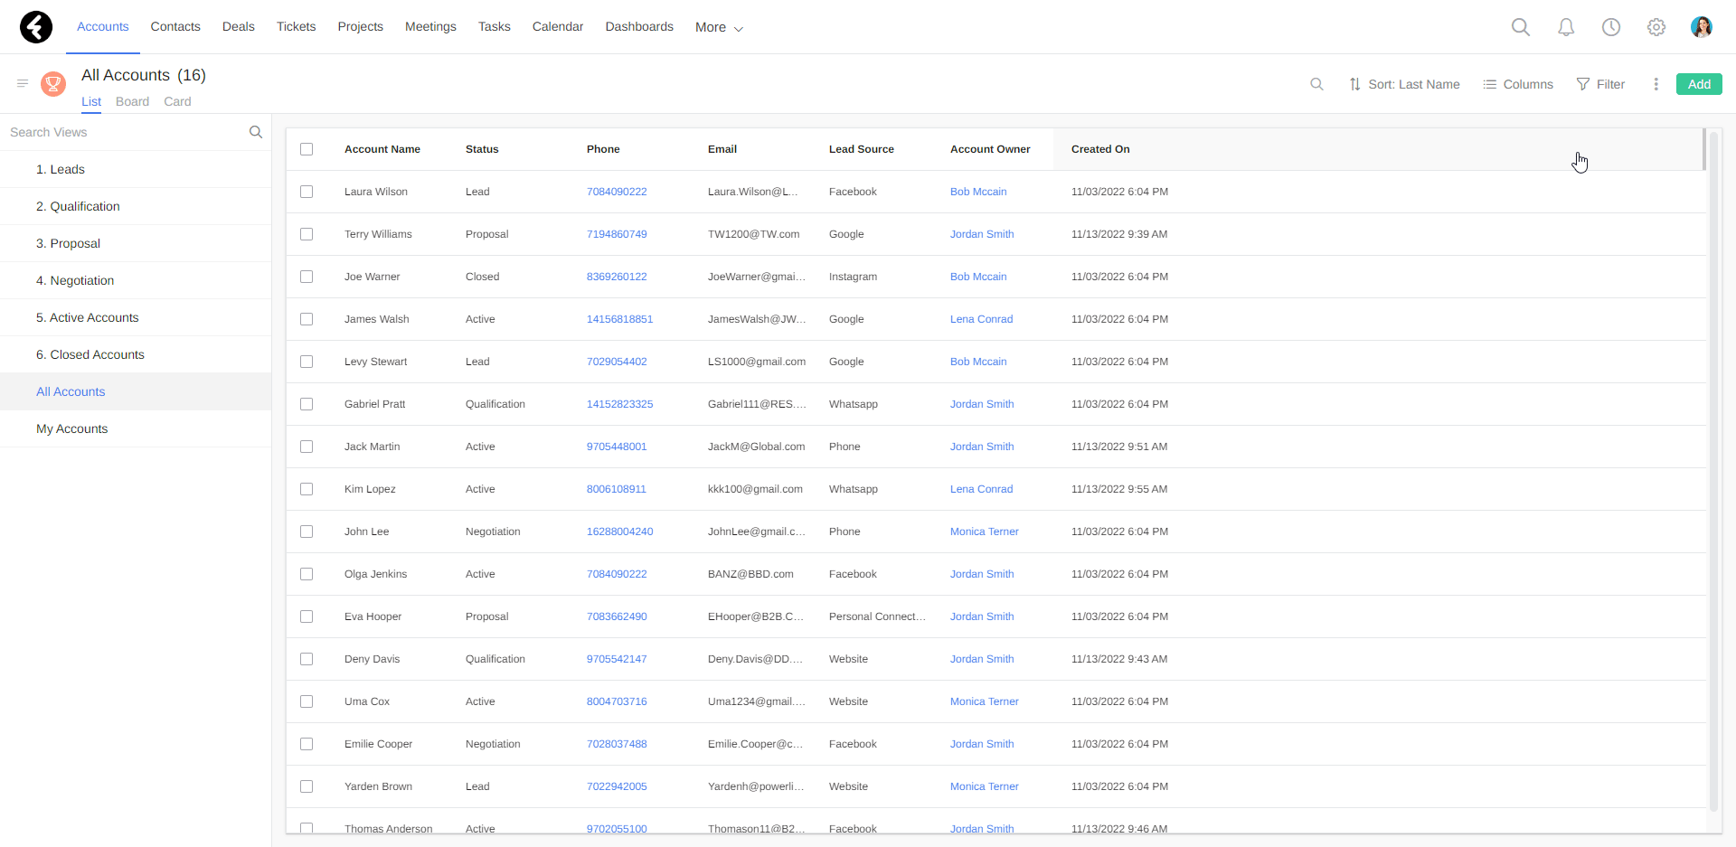Switch to Card view
This screenshot has width=1736, height=847.
click(x=177, y=101)
